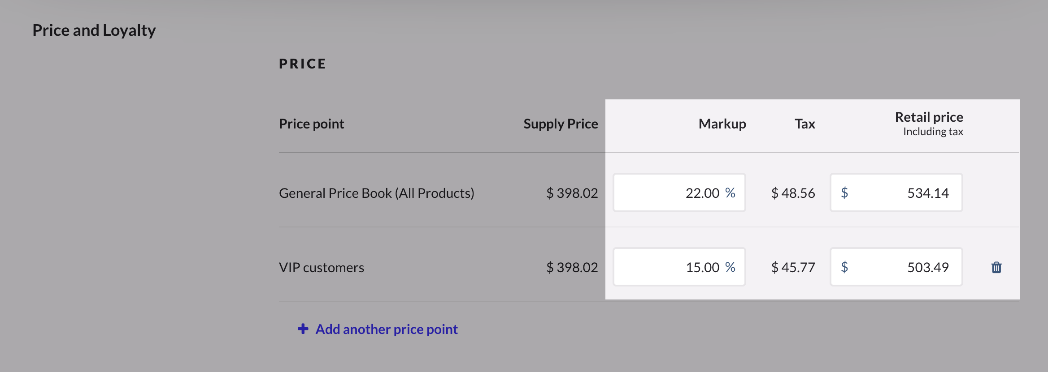Viewport: 1048px width, 372px height.
Task: Click the $ 45.77 tax amount
Action: click(x=793, y=267)
